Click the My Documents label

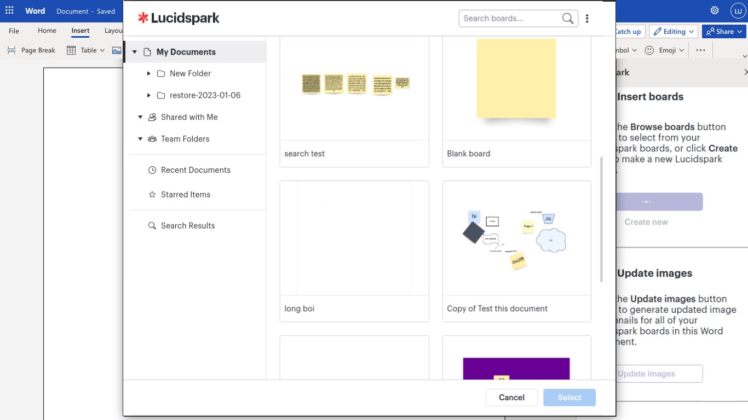[186, 52]
